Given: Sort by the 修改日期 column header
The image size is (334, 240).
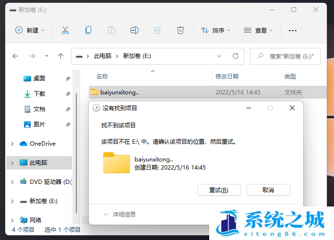Looking at the screenshot, I should click(x=227, y=76).
